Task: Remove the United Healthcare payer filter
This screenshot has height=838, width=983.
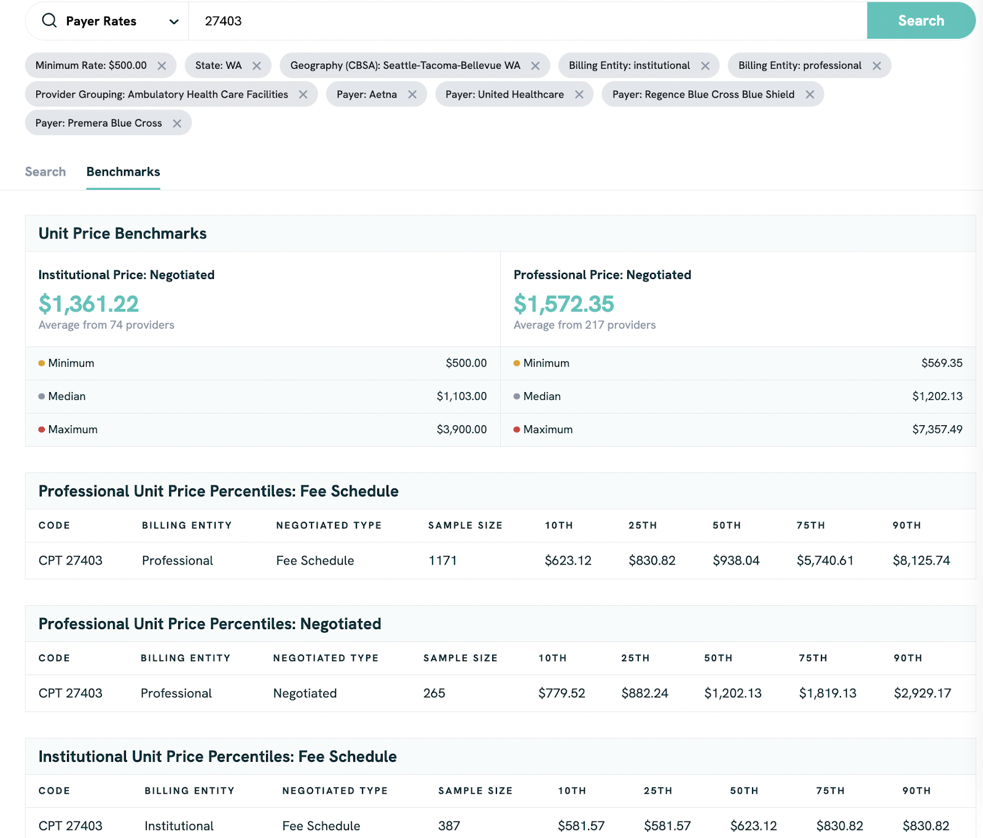Action: pos(579,95)
